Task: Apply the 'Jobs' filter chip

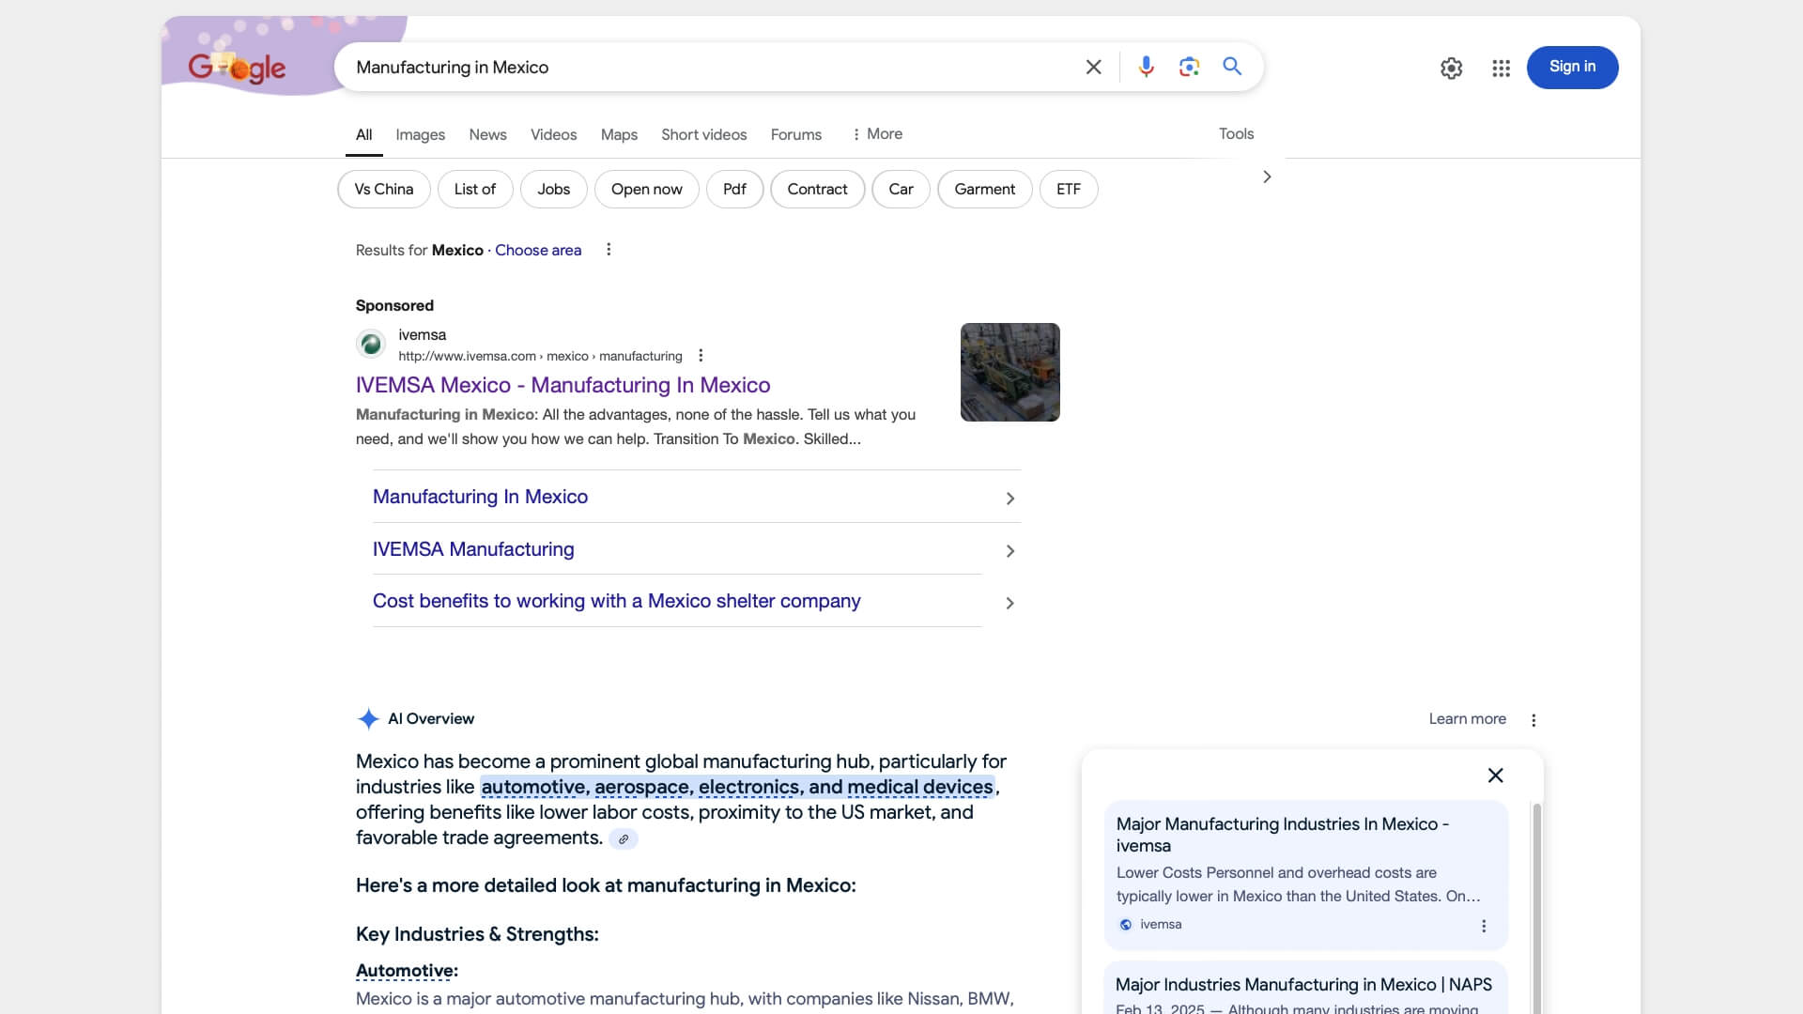Action: coord(553,189)
